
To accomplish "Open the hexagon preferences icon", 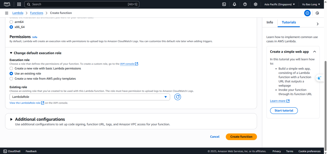I will tap(317, 13).
